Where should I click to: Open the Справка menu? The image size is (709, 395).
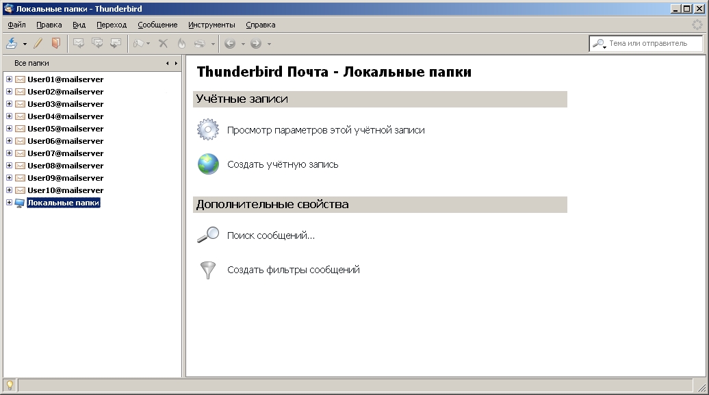coord(261,25)
